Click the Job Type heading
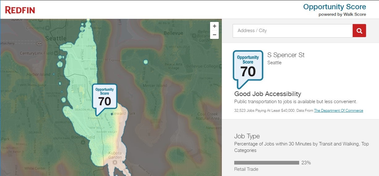 tap(247, 136)
